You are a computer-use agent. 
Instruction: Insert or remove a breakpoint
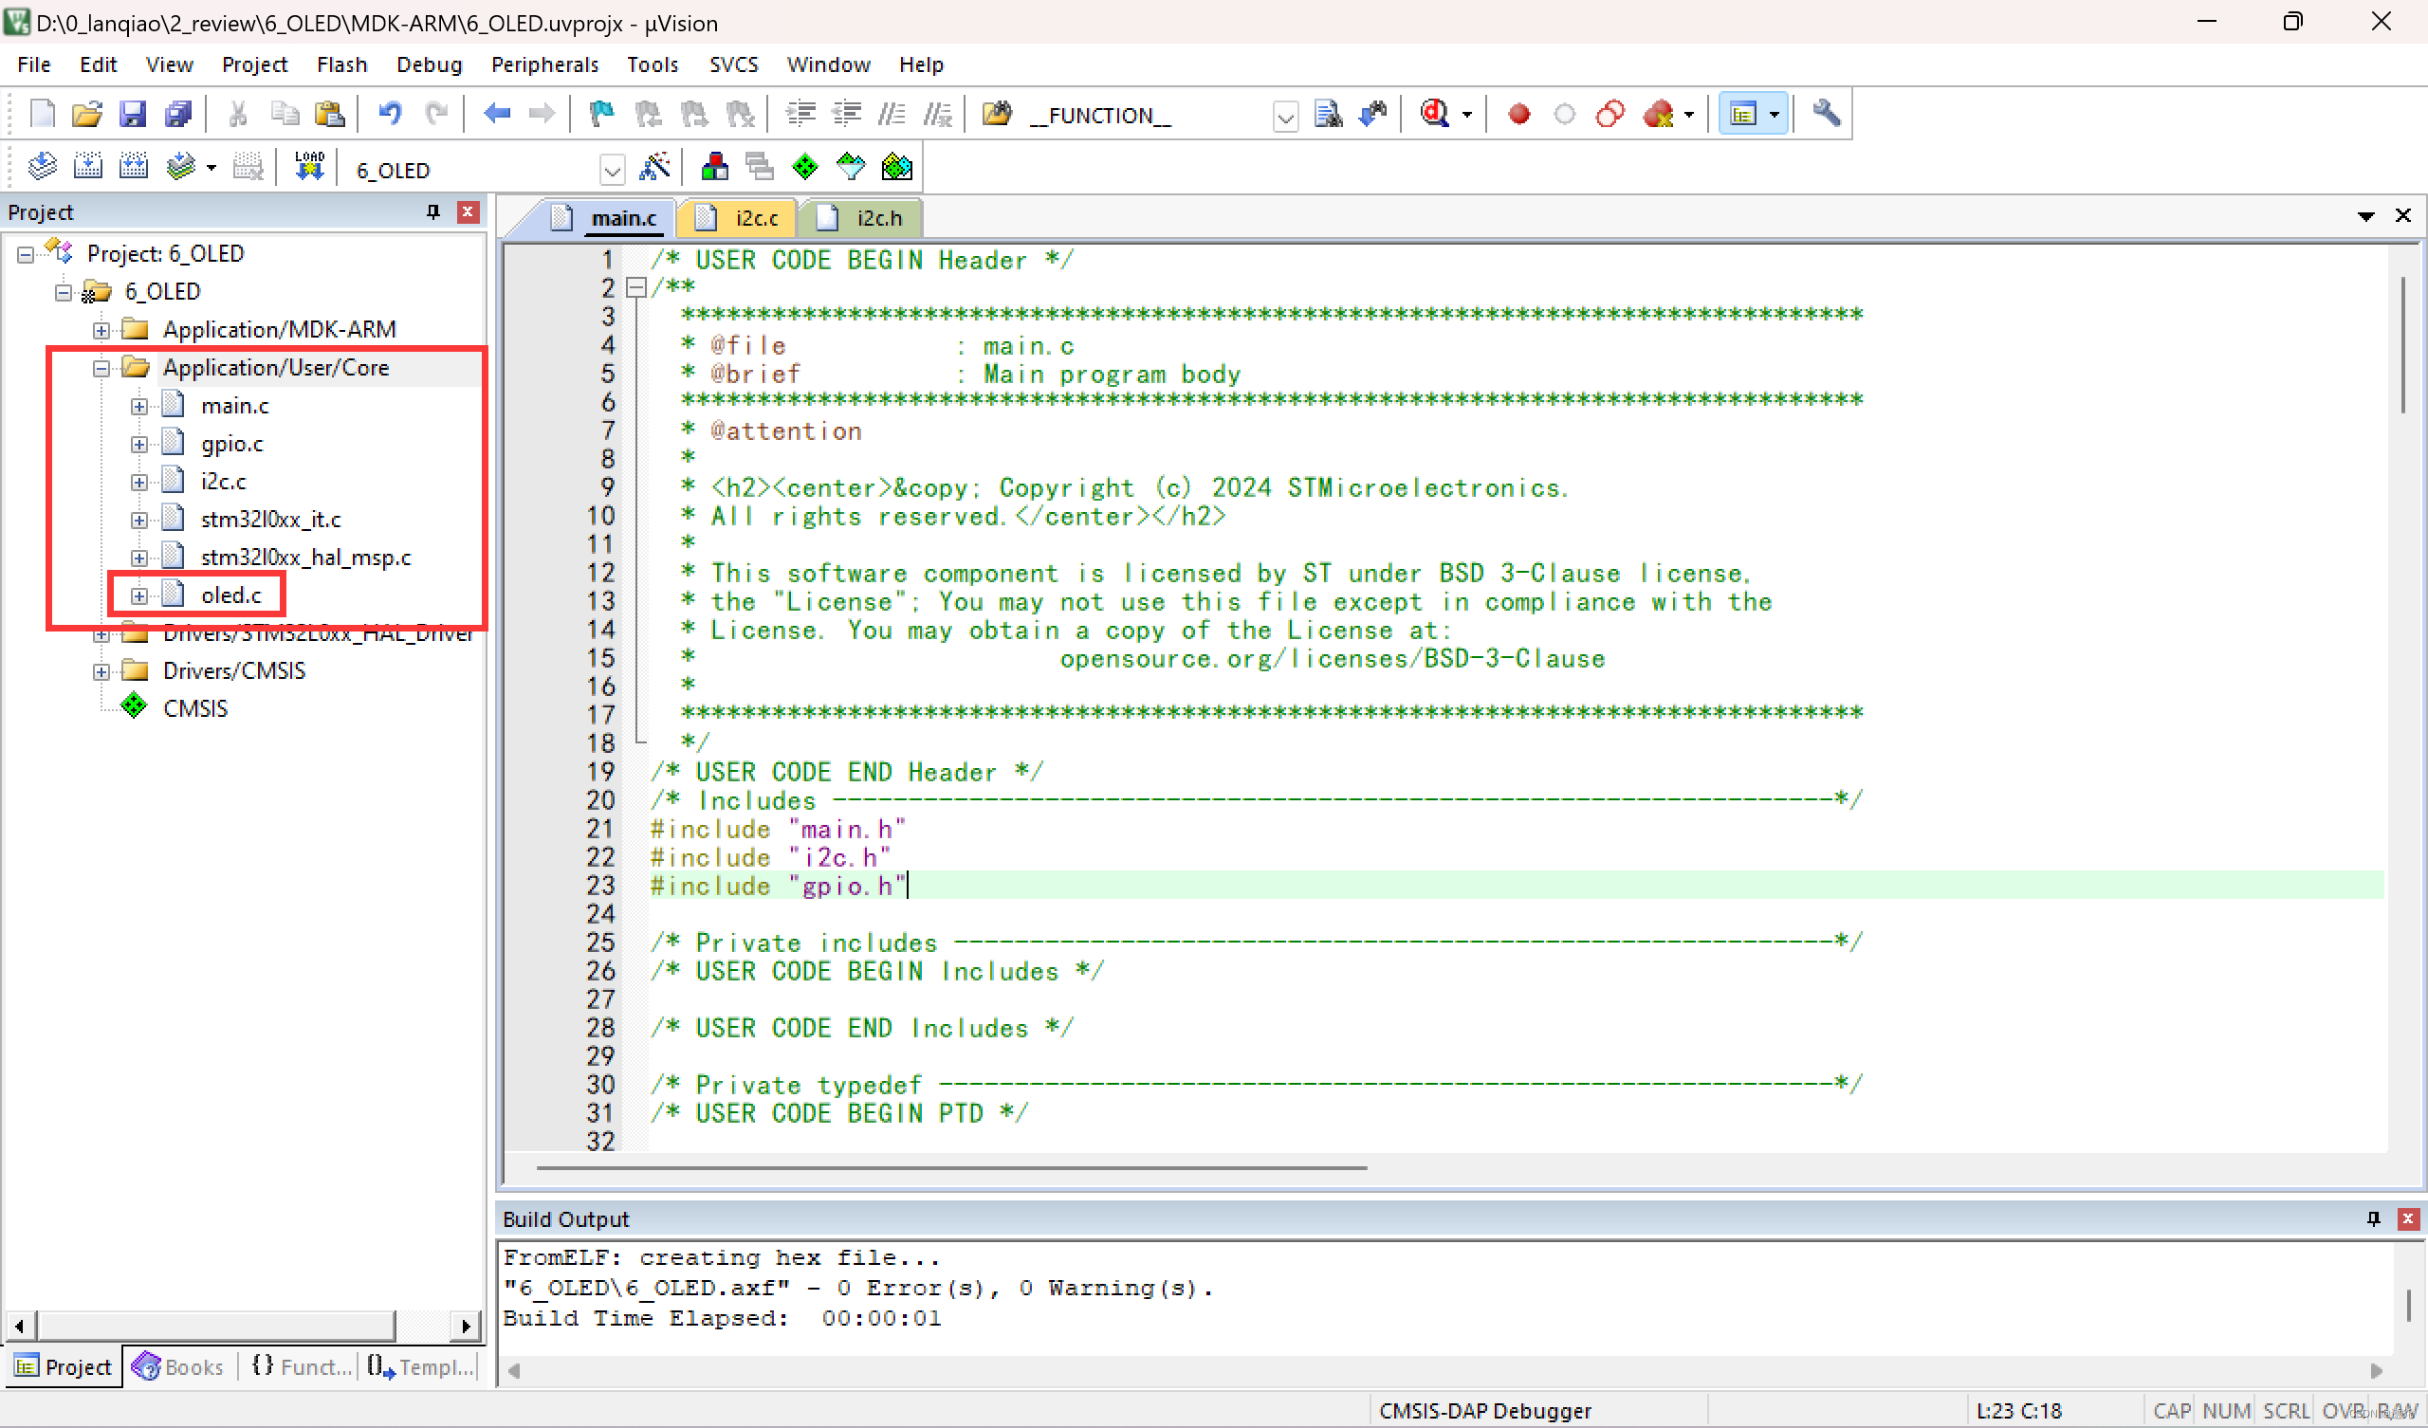click(x=1519, y=114)
